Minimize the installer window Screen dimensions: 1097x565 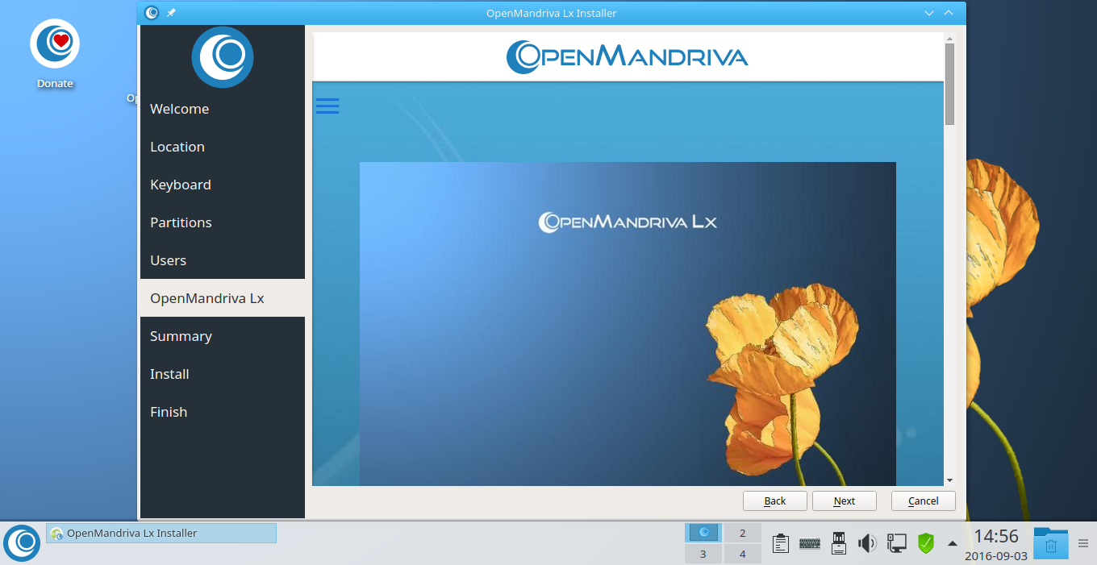click(929, 13)
